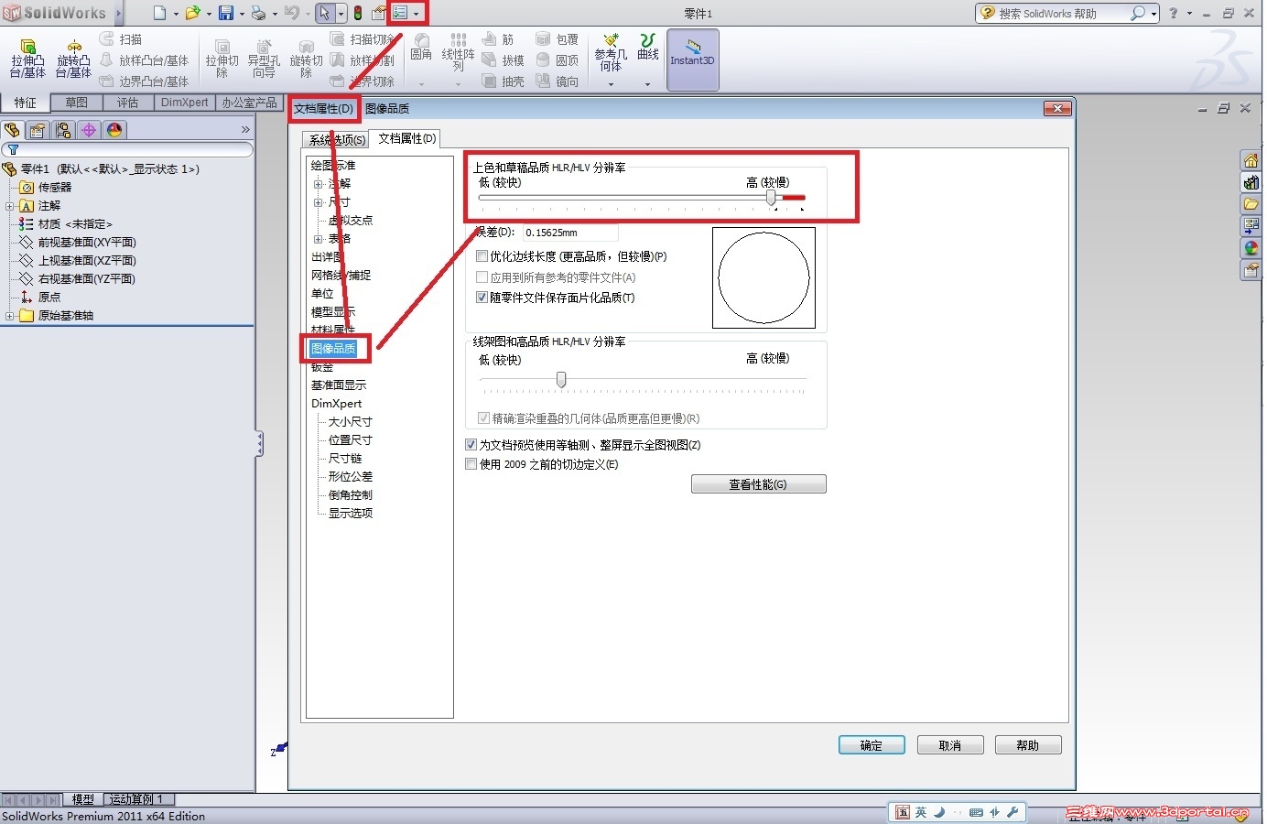Click the 误差(D) input field

pos(570,233)
